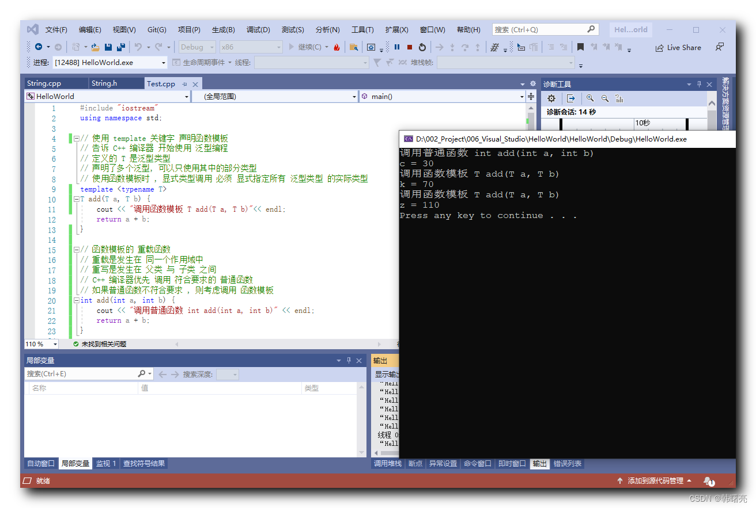
Task: Open the process dropdown showing HelloWorld.exe
Action: tap(109, 63)
